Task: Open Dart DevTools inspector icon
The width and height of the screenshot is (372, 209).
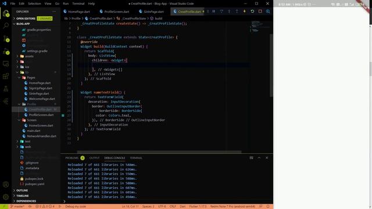Action: click(268, 12)
